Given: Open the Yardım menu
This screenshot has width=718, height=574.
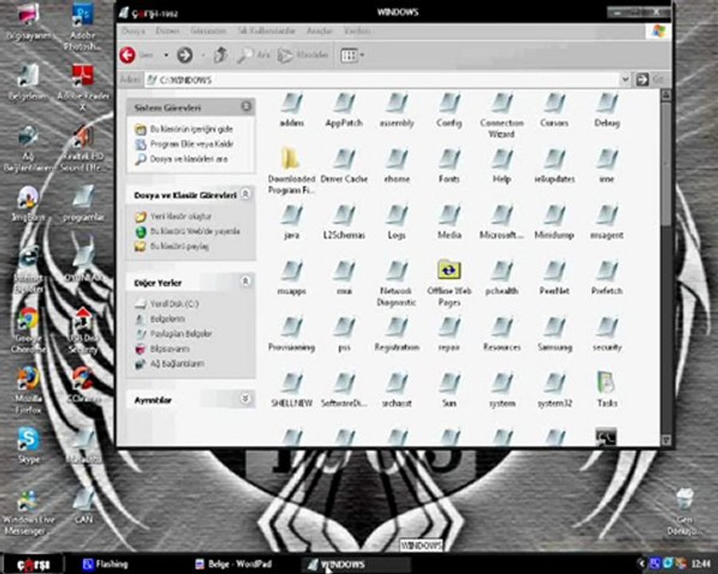Looking at the screenshot, I should pyautogui.click(x=357, y=31).
